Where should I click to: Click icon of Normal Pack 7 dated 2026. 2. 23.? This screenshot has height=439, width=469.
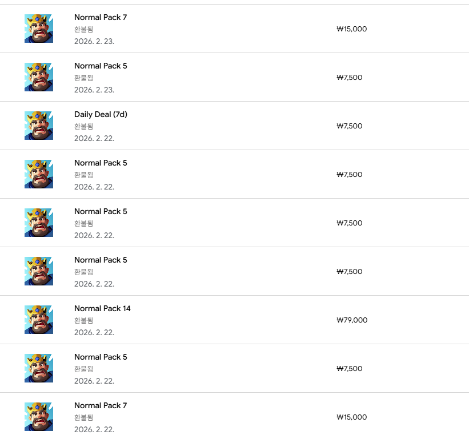click(x=39, y=29)
